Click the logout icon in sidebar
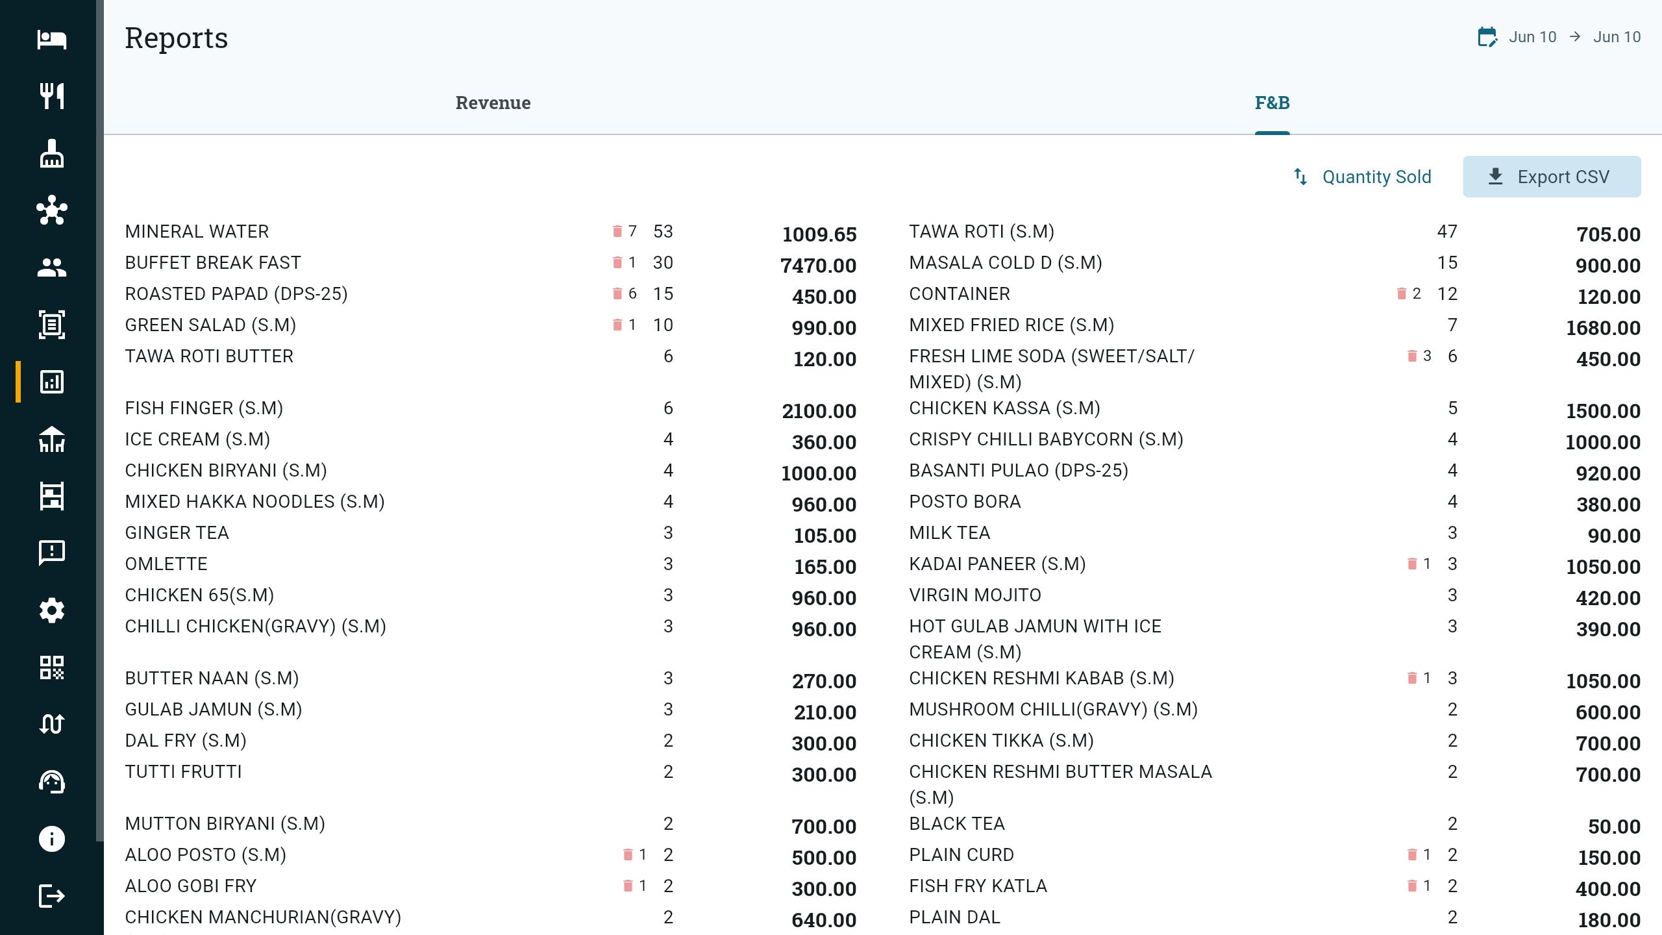Screen dimensions: 1662x935 coord(51,896)
